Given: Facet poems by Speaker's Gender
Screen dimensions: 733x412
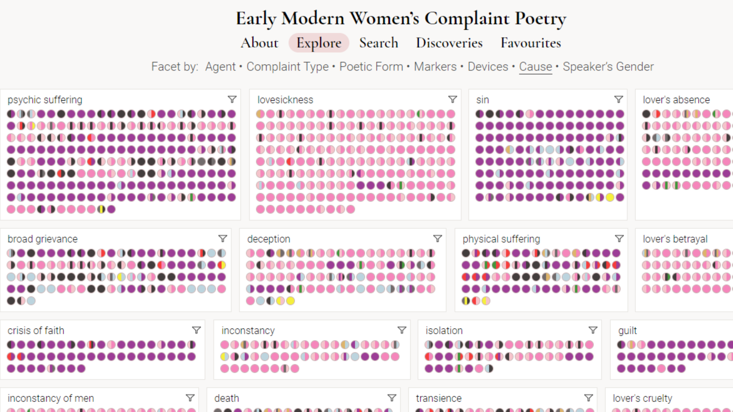Looking at the screenshot, I should (x=608, y=67).
